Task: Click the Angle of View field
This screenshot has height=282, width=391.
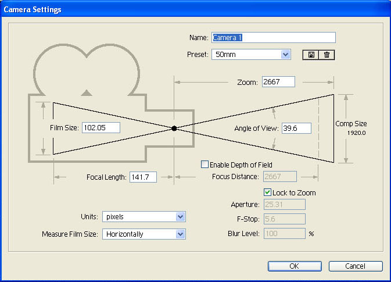Action: [x=296, y=128]
